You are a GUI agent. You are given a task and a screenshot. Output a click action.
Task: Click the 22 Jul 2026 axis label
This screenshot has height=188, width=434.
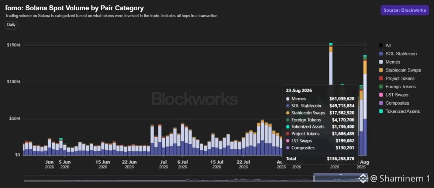[243, 164]
